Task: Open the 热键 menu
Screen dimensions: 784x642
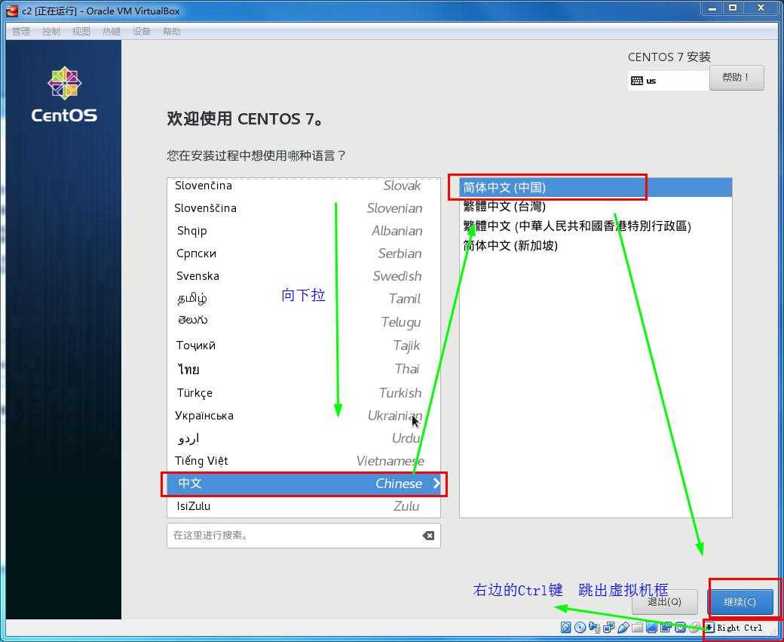Action: pyautogui.click(x=112, y=32)
